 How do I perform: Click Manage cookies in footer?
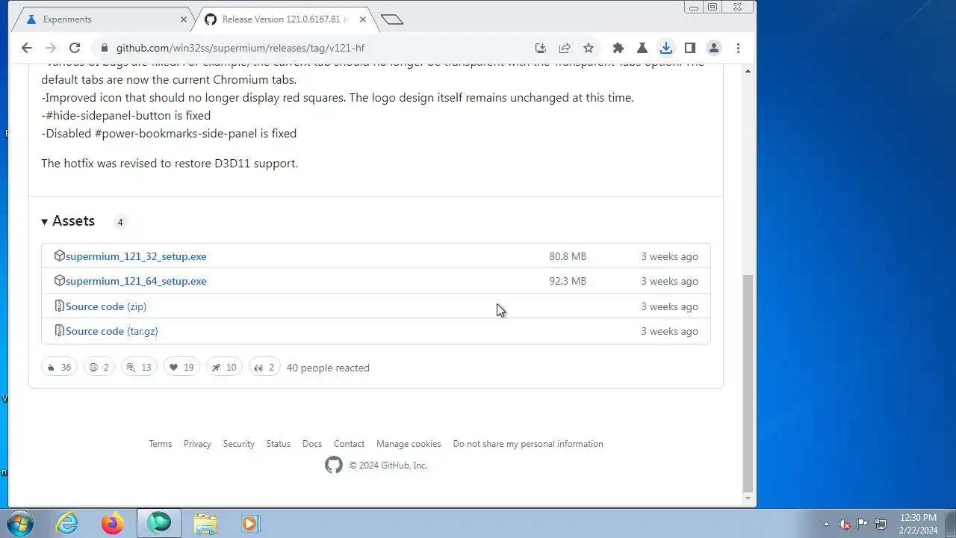[409, 444]
